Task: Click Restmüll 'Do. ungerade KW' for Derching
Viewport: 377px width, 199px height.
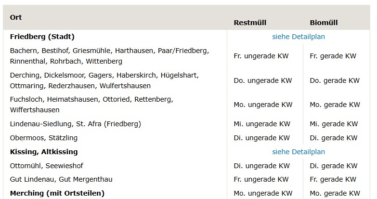Action: click(263, 80)
